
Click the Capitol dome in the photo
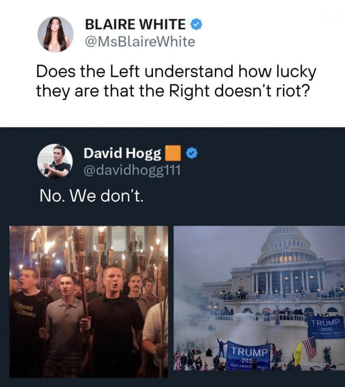(x=287, y=245)
